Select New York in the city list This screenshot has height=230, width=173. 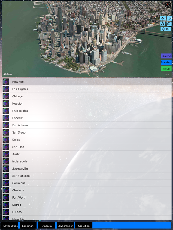pos(87,82)
